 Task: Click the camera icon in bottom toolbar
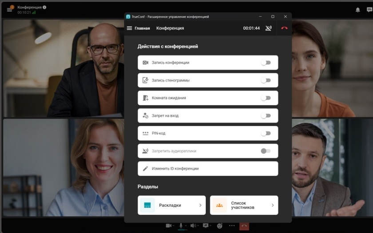168,226
